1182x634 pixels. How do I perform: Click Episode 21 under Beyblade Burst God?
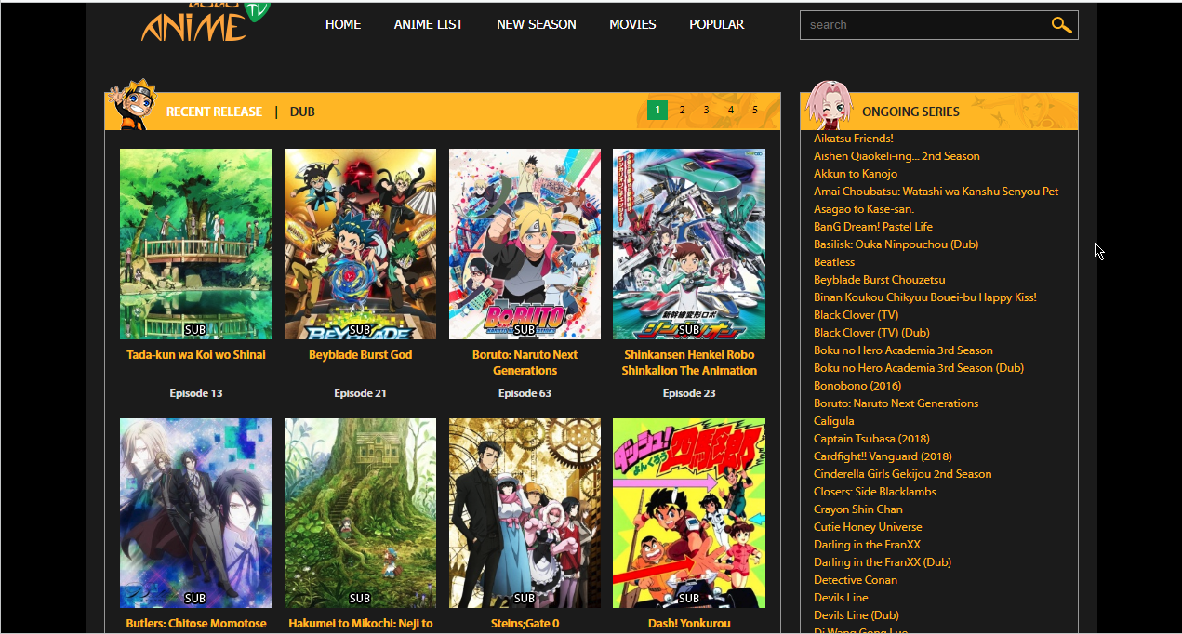360,393
